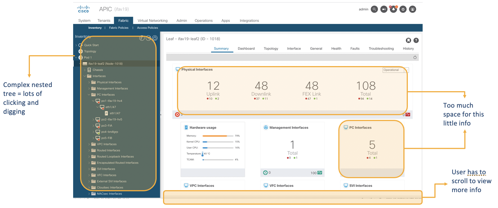The image size is (498, 208).
Task: Click the green health score icon in Management Interfaces
Action: click(x=320, y=173)
